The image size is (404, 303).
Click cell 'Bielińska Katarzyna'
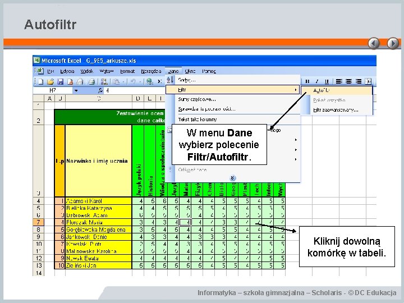pyautogui.click(x=99, y=208)
